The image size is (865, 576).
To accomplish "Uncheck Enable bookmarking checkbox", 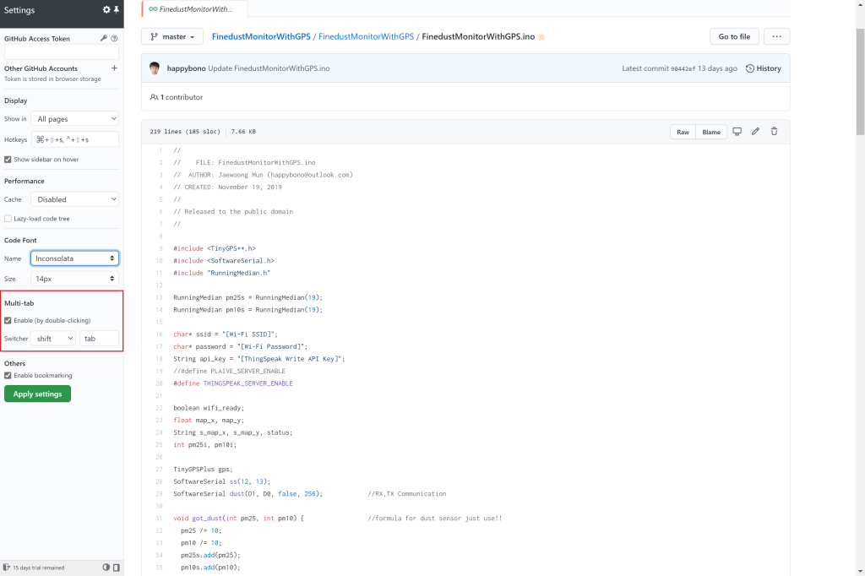I will (x=8, y=376).
